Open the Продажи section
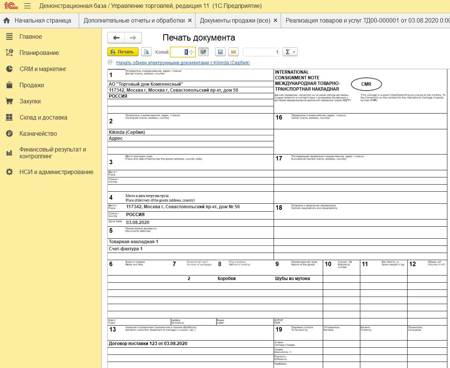 pos(32,85)
